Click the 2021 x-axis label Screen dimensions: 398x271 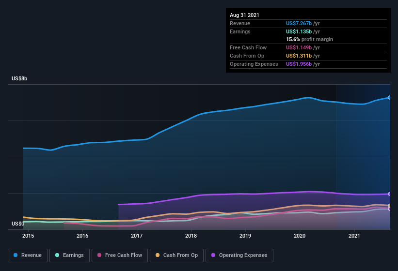tap(354, 236)
